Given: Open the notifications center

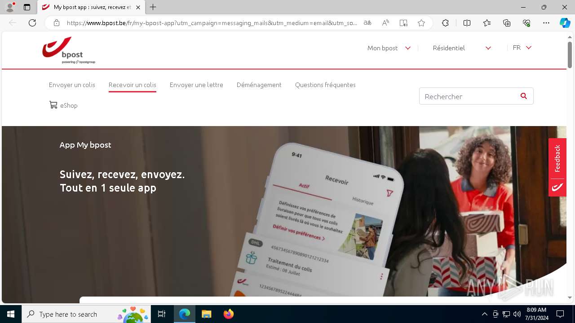Looking at the screenshot, I should tap(560, 314).
